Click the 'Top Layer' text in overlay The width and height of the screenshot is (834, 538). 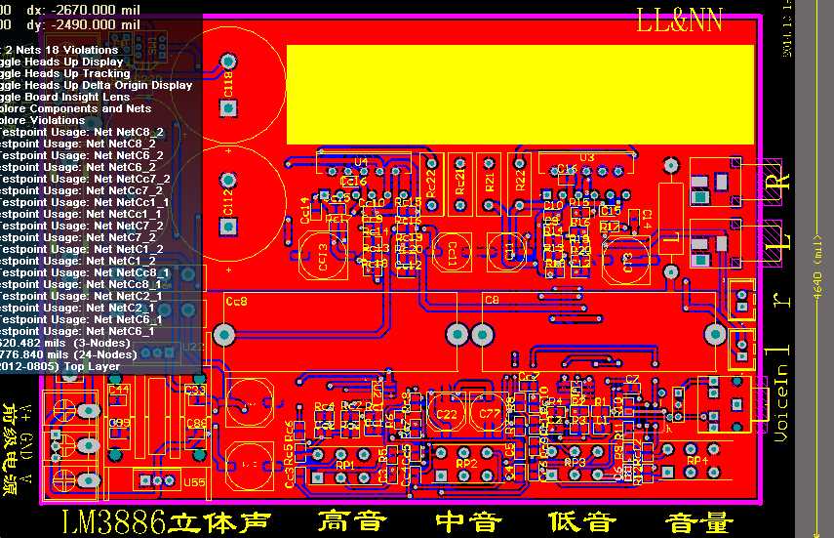(x=92, y=366)
